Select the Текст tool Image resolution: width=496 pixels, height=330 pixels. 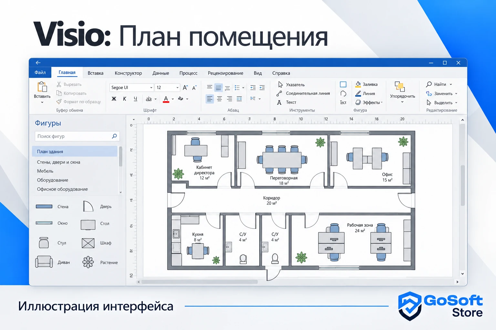286,102
